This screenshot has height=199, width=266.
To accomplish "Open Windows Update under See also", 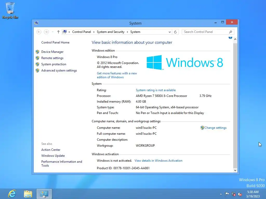I will click(53, 156).
